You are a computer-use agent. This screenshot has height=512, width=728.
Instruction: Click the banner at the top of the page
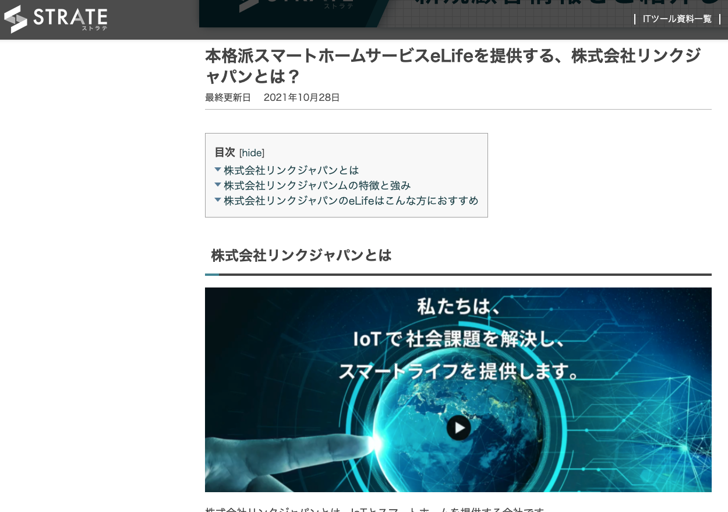click(464, 13)
